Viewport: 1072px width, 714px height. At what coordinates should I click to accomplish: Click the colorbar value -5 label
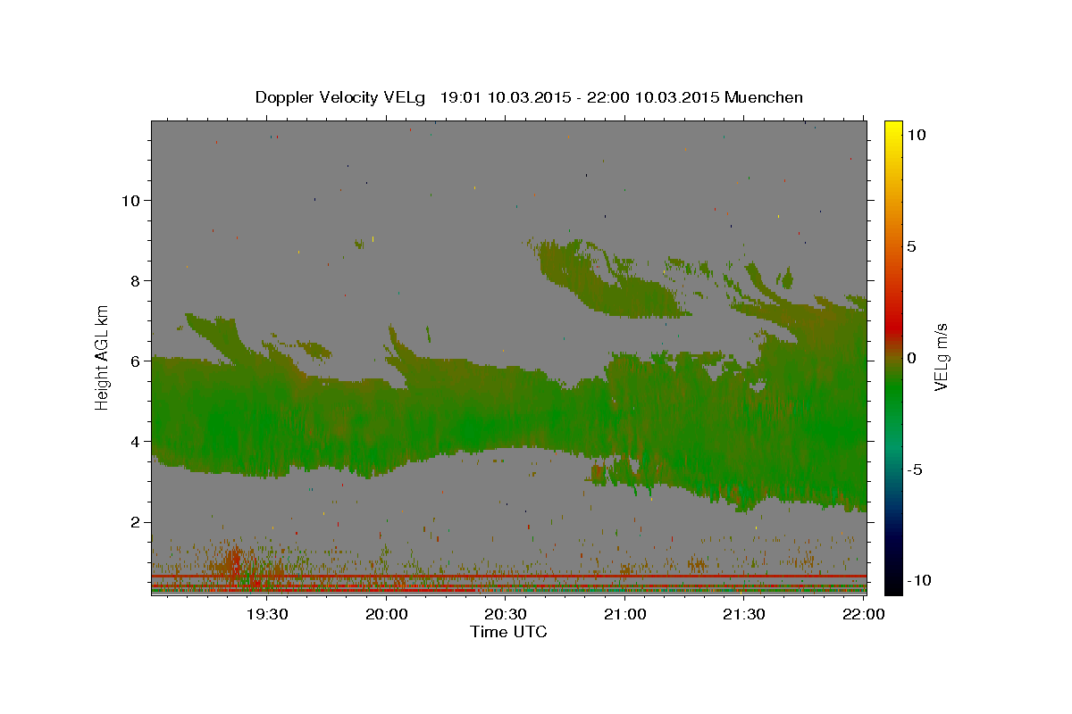coord(914,469)
